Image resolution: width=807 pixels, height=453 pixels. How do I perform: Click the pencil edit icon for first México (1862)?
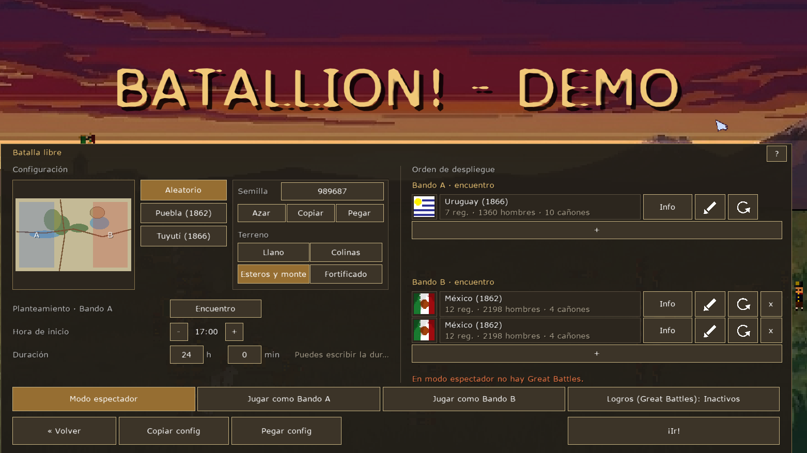point(710,304)
